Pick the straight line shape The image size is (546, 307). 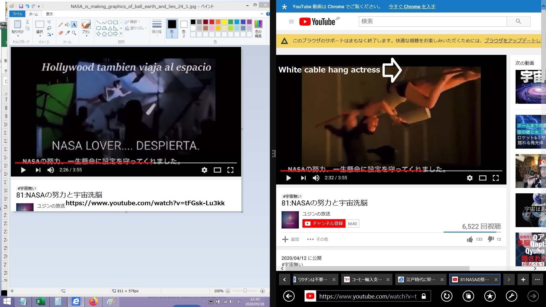pyautogui.click(x=98, y=22)
